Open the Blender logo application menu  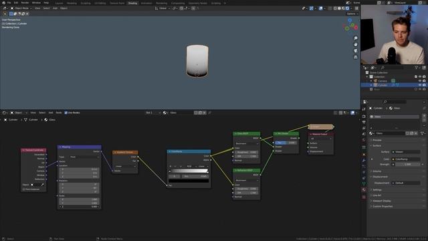pos(3,3)
